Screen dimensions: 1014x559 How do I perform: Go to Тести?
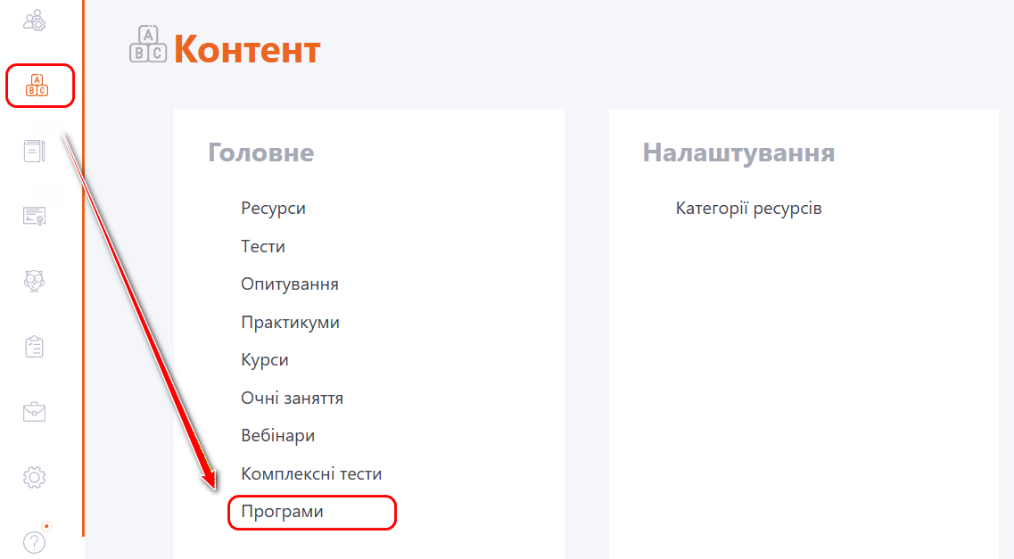point(263,247)
